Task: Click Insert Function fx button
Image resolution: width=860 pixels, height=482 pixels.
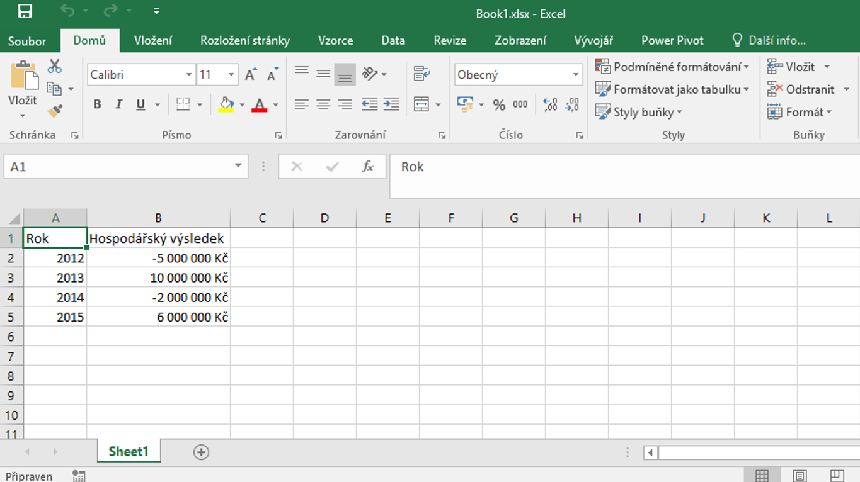Action: point(367,167)
